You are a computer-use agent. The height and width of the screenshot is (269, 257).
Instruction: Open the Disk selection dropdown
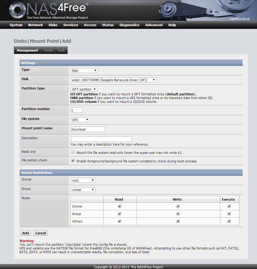click(x=113, y=80)
